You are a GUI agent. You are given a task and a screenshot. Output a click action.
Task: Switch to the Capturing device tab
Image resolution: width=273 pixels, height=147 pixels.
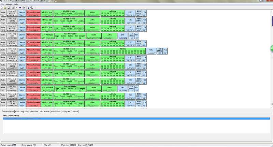[x=8, y=111]
